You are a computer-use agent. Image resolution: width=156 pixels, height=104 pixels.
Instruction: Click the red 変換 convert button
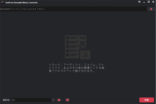[x=147, y=100]
